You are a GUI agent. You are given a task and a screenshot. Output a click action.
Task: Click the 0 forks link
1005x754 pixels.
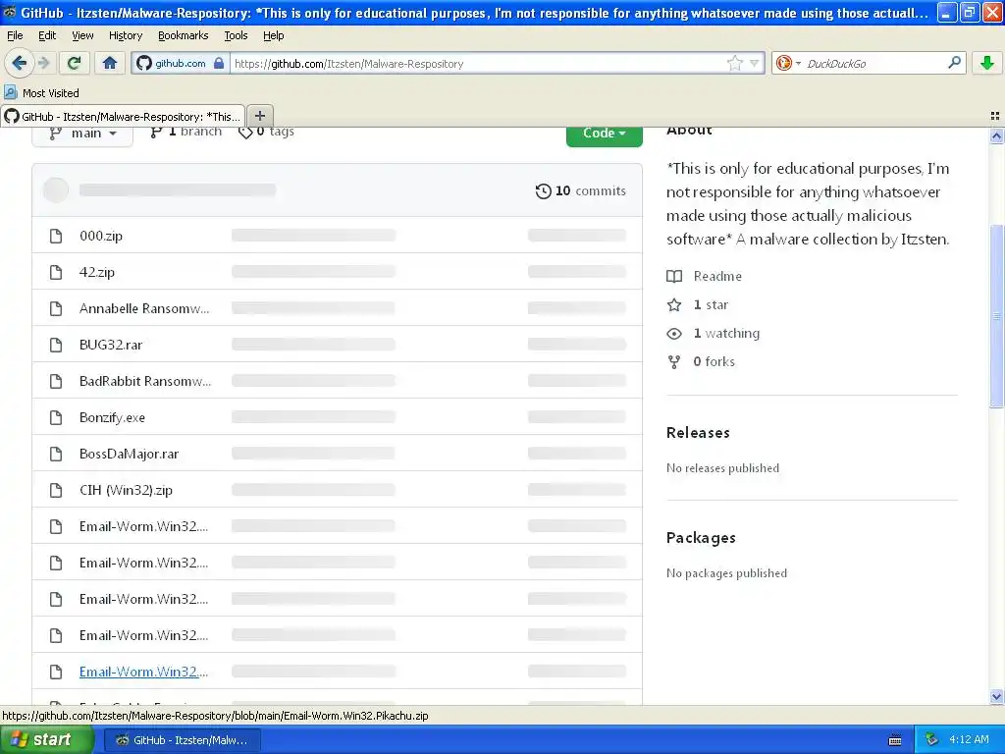[x=701, y=361]
